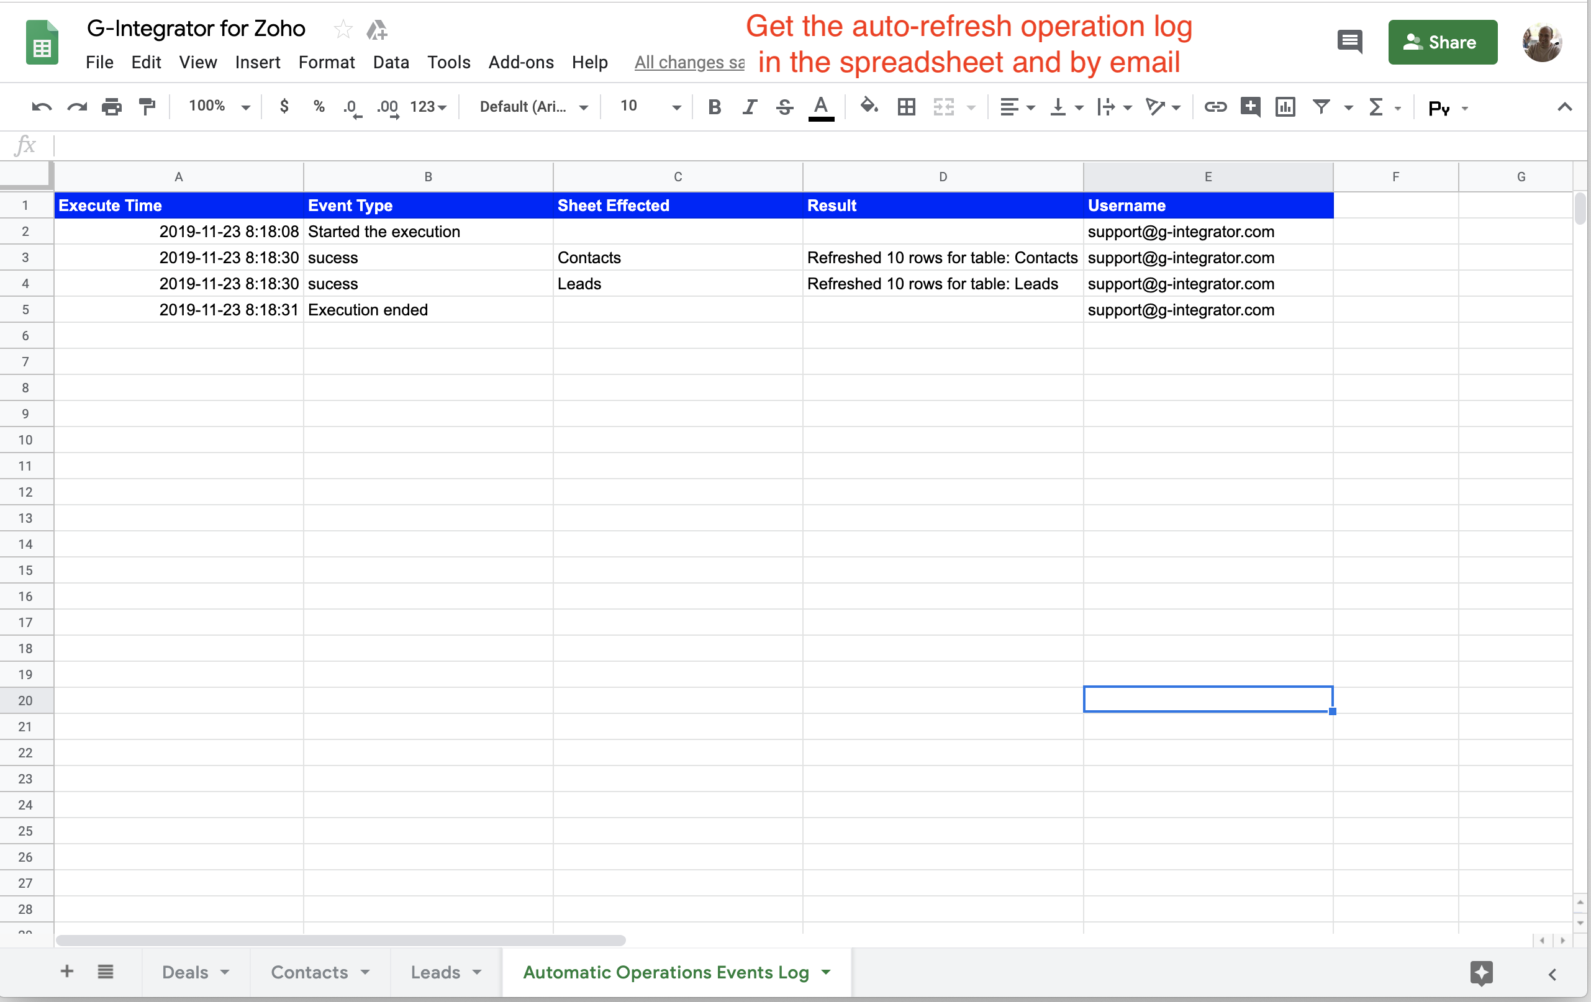Create a filter
1591x1002 pixels.
point(1321,106)
